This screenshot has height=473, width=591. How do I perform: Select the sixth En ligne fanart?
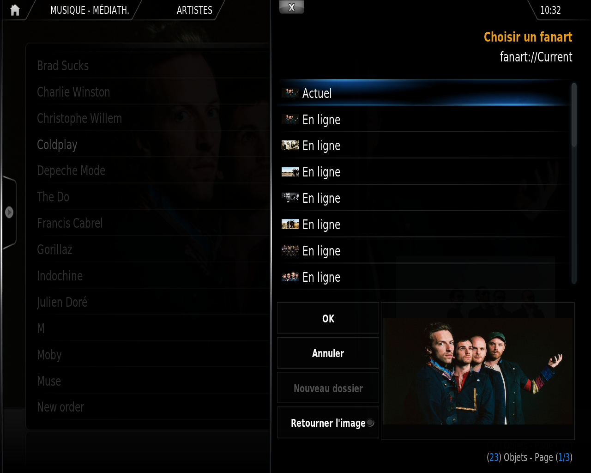[x=424, y=251]
